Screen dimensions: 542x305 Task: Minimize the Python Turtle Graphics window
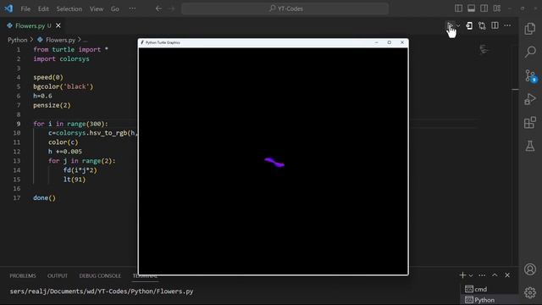click(x=376, y=42)
